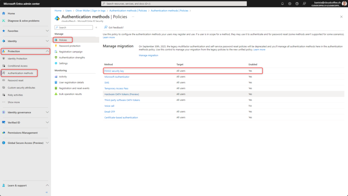Expand Identity section chevron

(47, 41)
